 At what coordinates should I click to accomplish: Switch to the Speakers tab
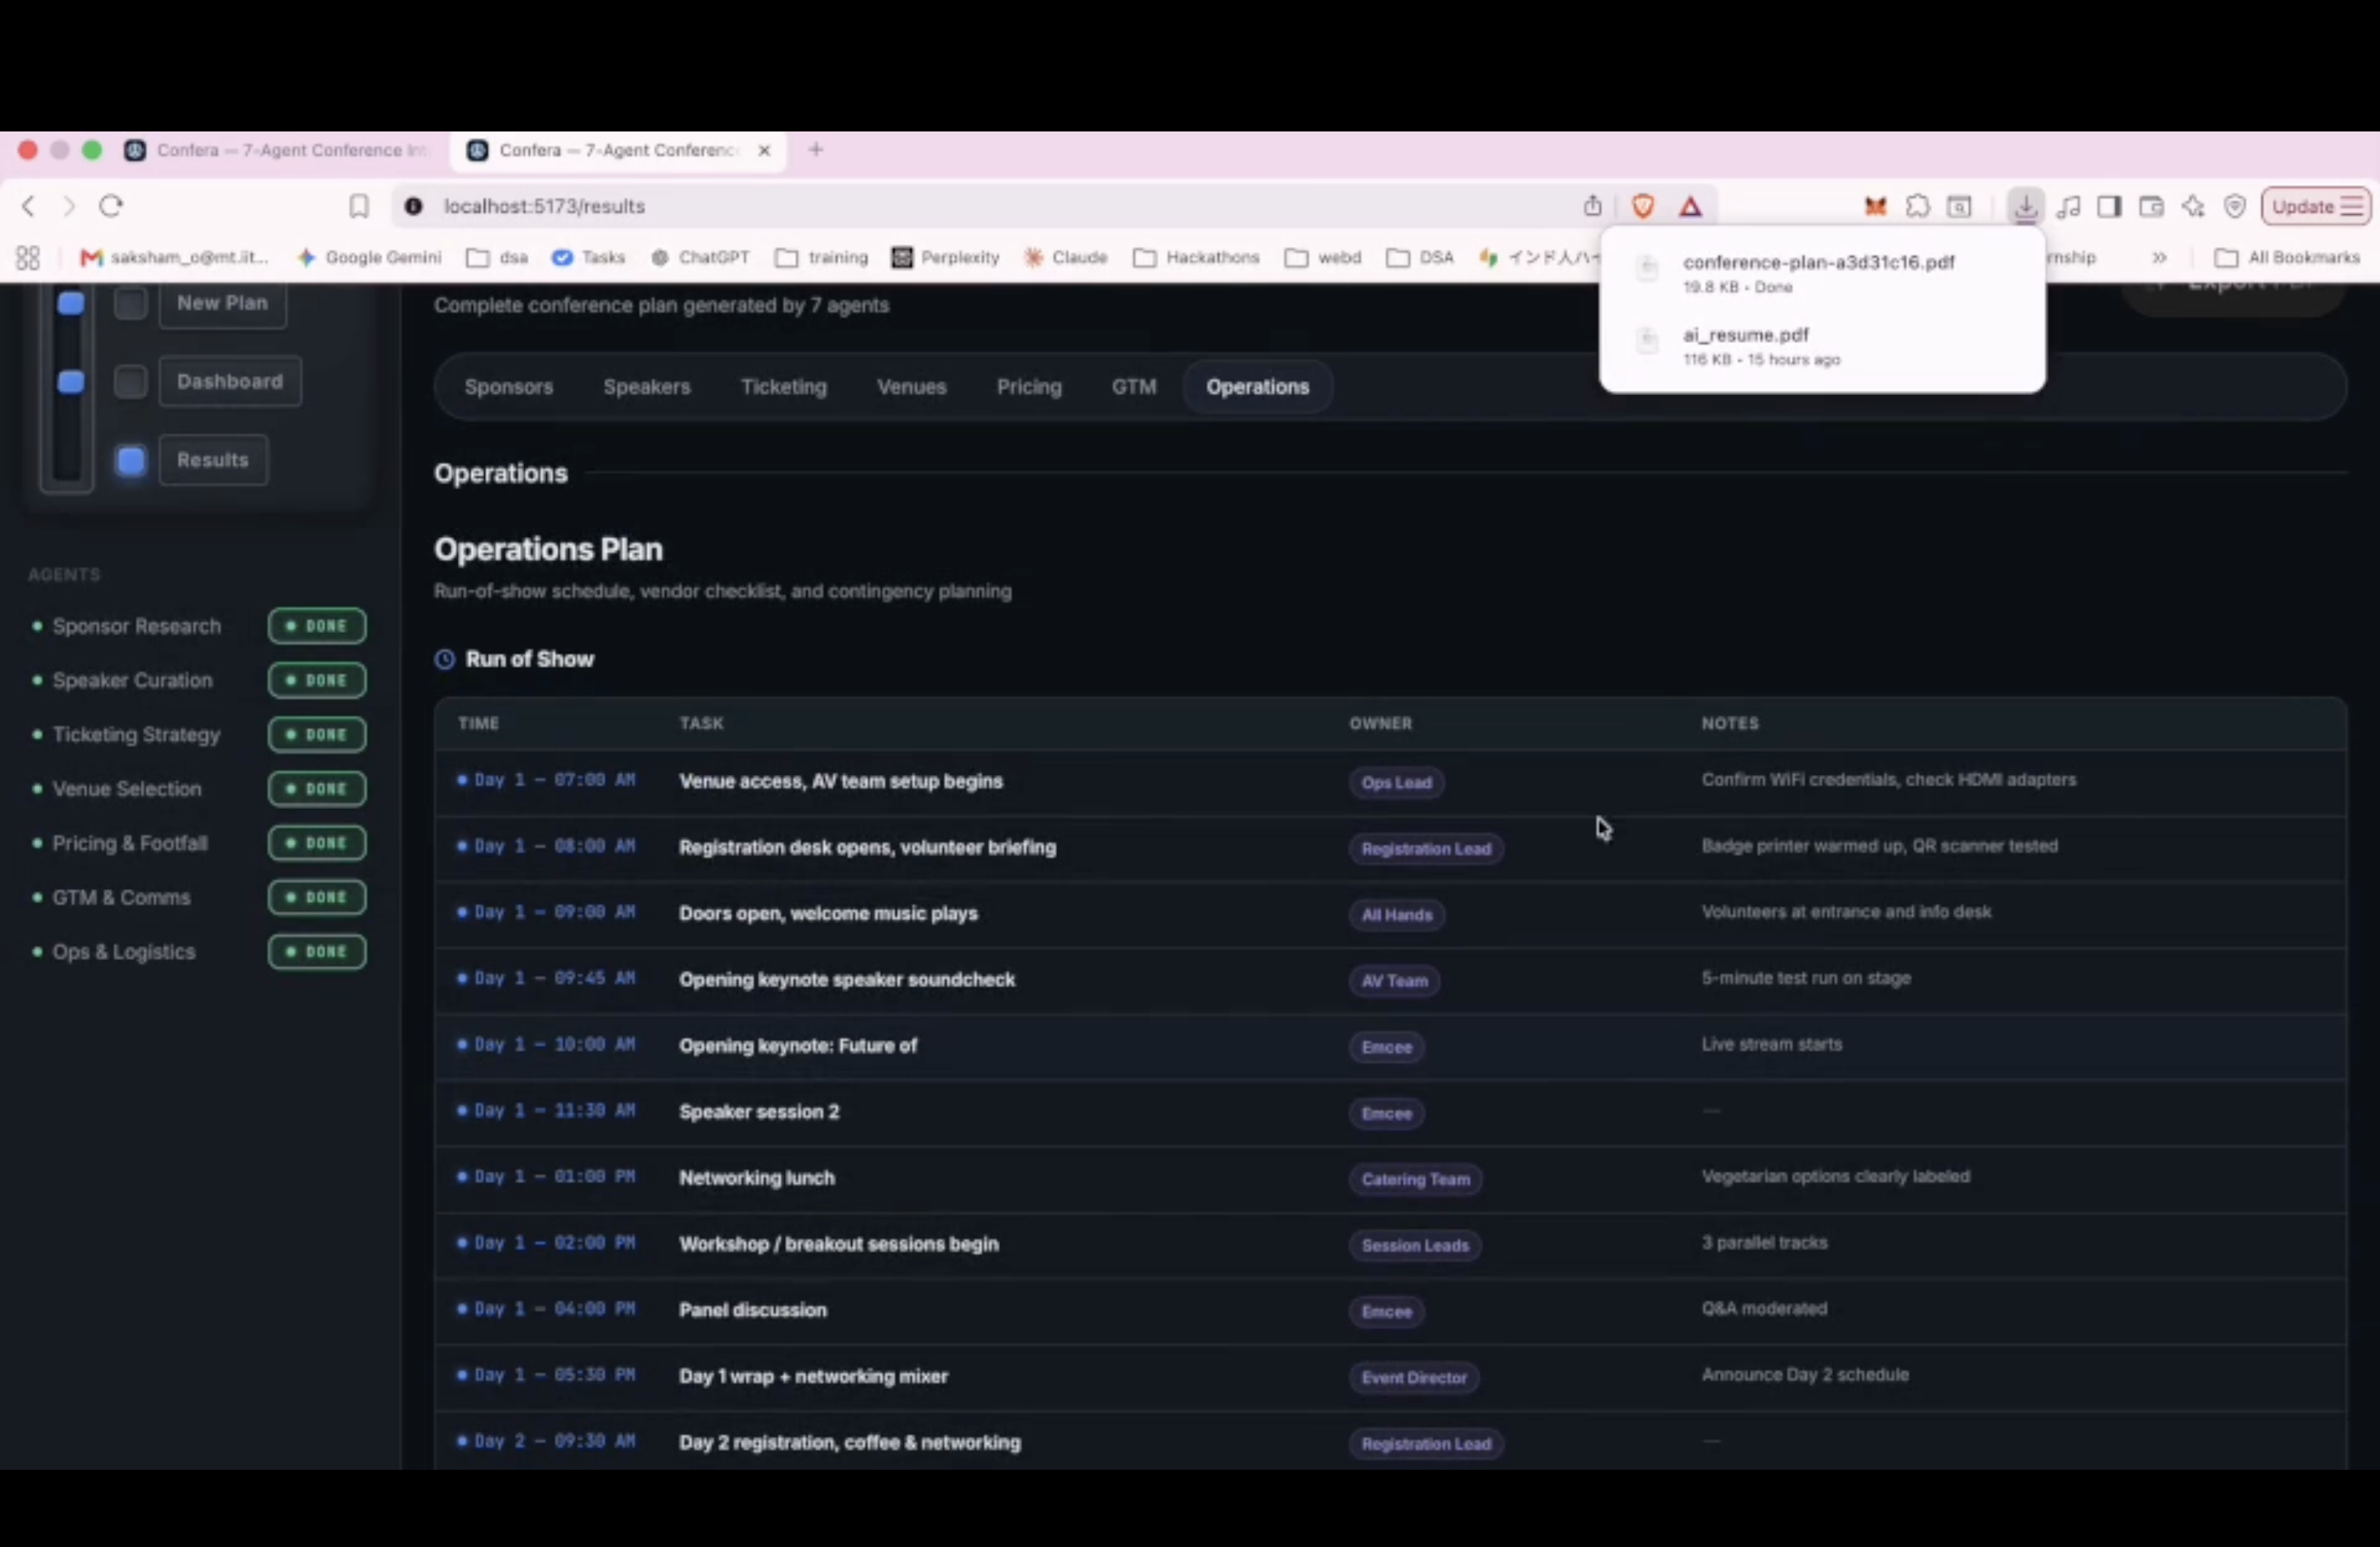[x=647, y=387]
